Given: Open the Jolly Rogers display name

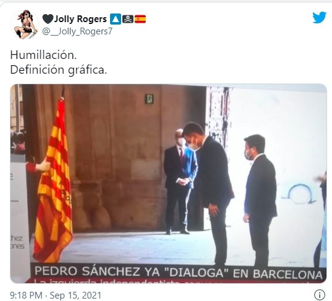Looking at the screenshot, I should [81, 19].
